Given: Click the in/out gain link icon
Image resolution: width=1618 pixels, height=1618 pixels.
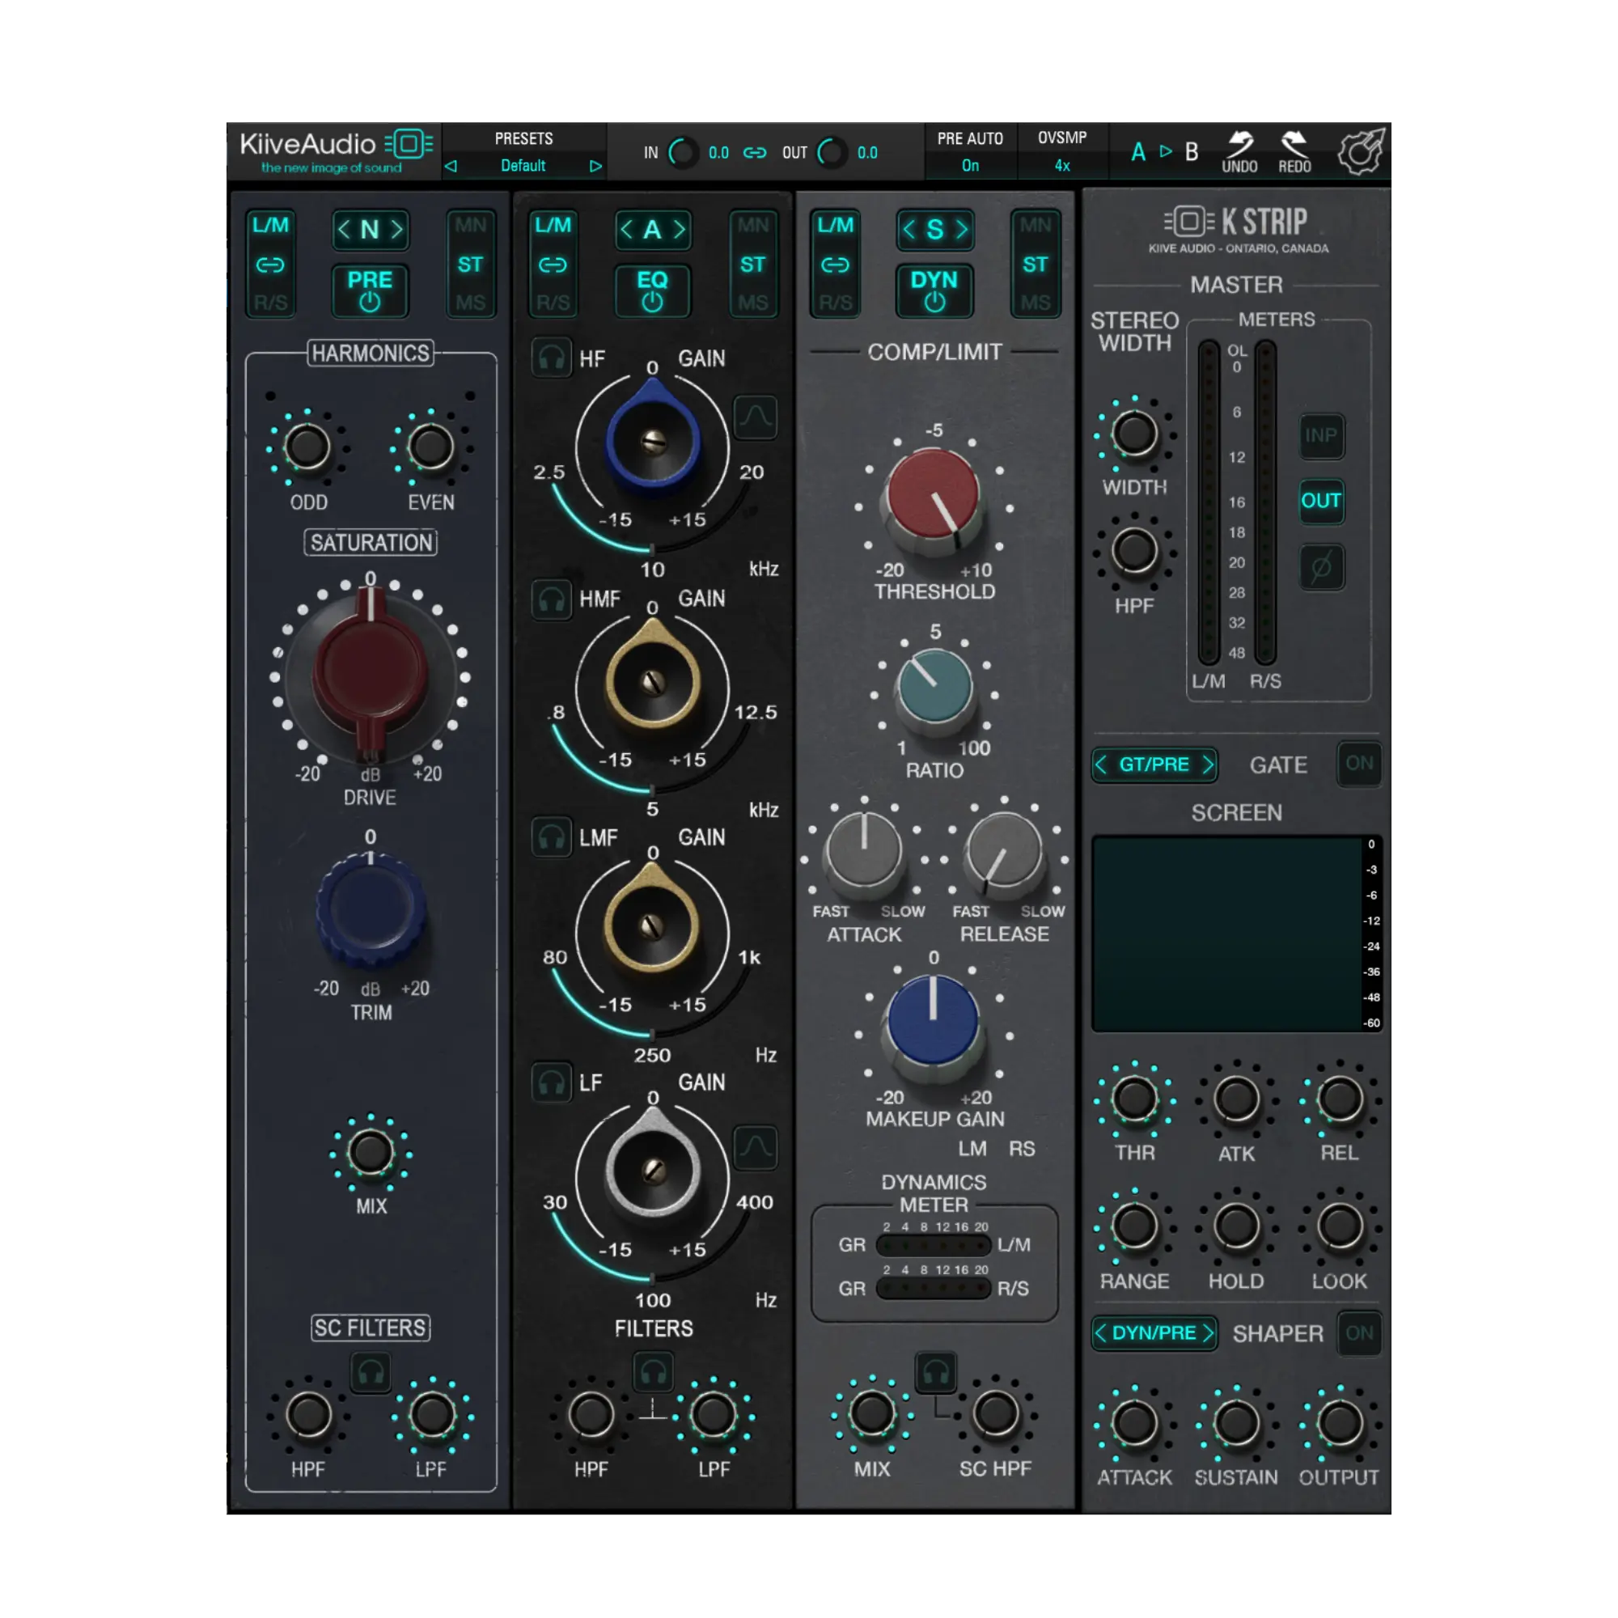Looking at the screenshot, I should (x=755, y=152).
